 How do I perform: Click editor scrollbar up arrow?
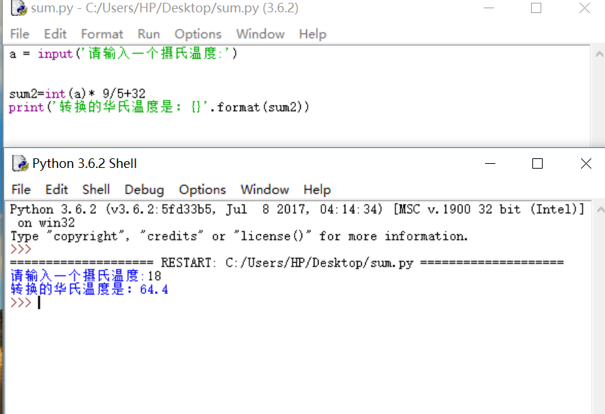600,54
